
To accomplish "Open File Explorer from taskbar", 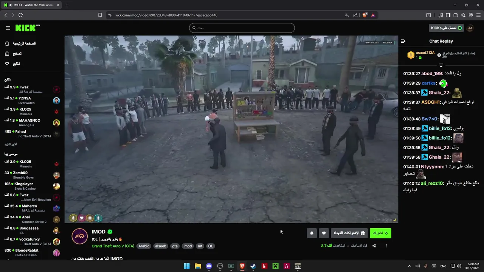I will (x=198, y=266).
